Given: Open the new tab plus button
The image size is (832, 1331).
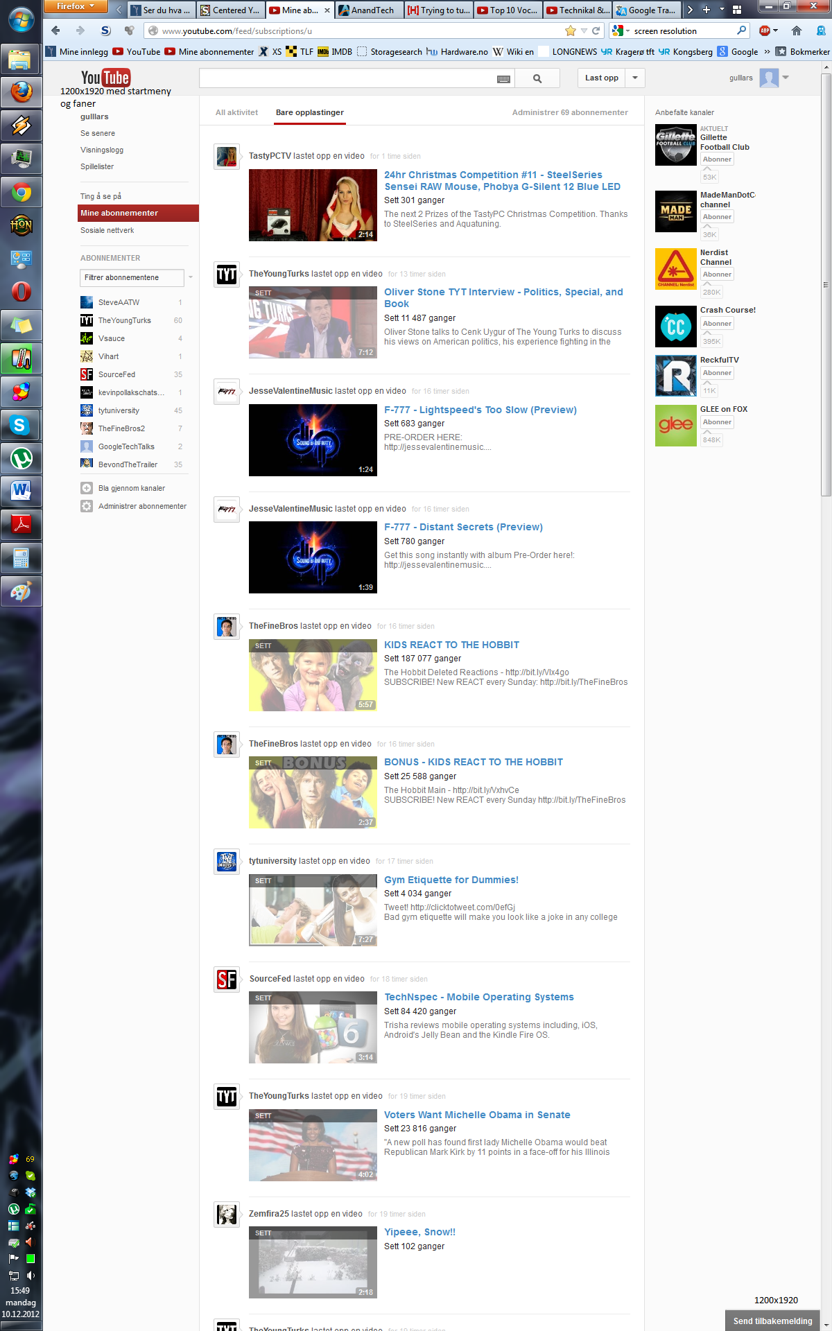Looking at the screenshot, I should click(x=706, y=10).
